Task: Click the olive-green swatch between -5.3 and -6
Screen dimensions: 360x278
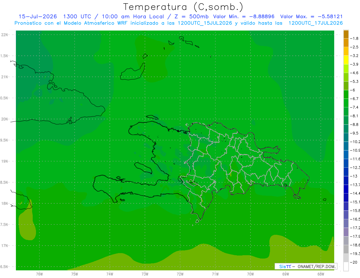Action: click(x=346, y=86)
